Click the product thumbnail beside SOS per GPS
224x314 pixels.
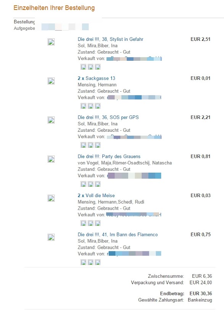click(51, 120)
